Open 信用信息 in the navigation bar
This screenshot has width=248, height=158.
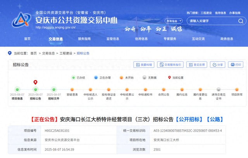pyautogui.click(x=141, y=39)
